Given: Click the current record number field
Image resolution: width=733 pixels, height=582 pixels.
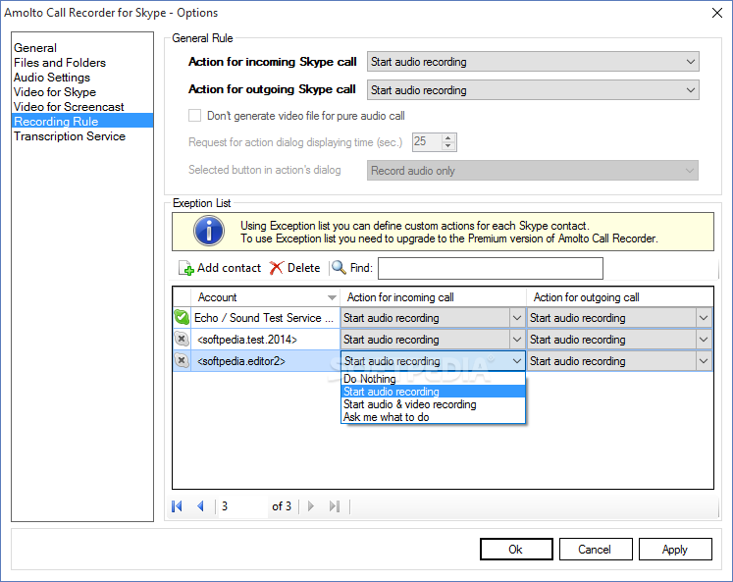Looking at the screenshot, I should [x=242, y=506].
